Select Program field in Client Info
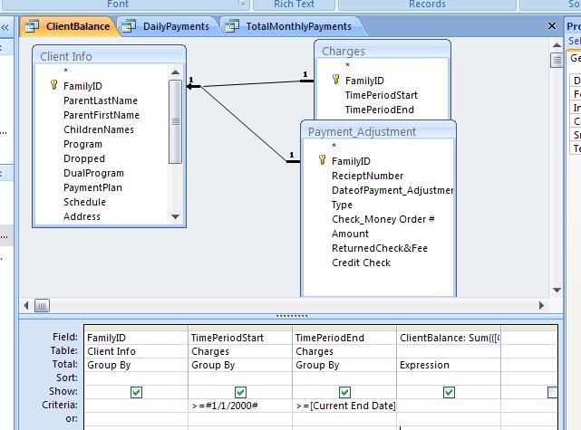 tap(82, 144)
